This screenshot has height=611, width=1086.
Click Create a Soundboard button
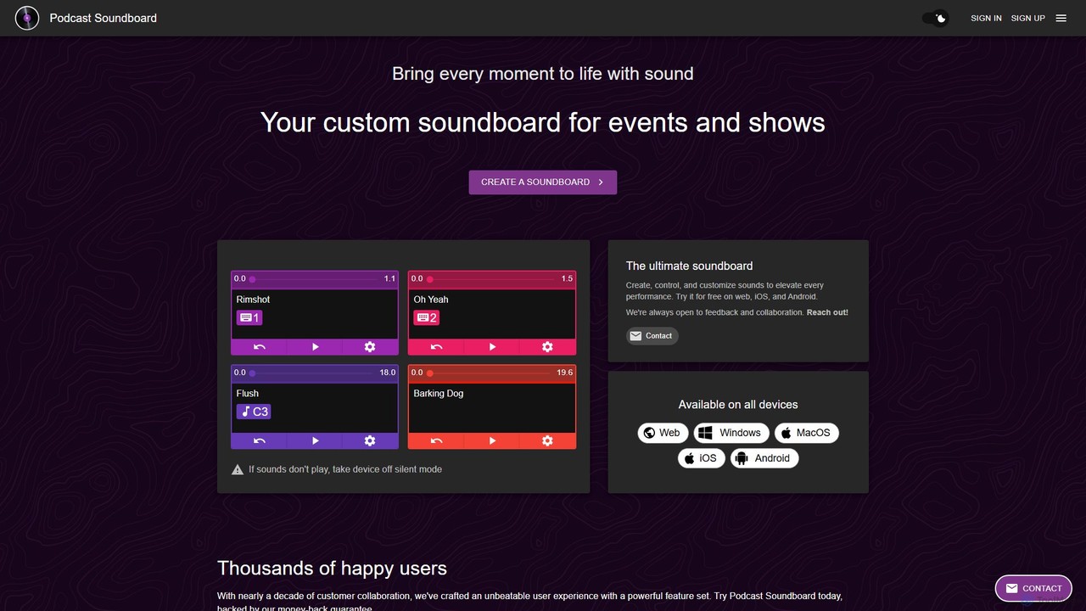(543, 182)
